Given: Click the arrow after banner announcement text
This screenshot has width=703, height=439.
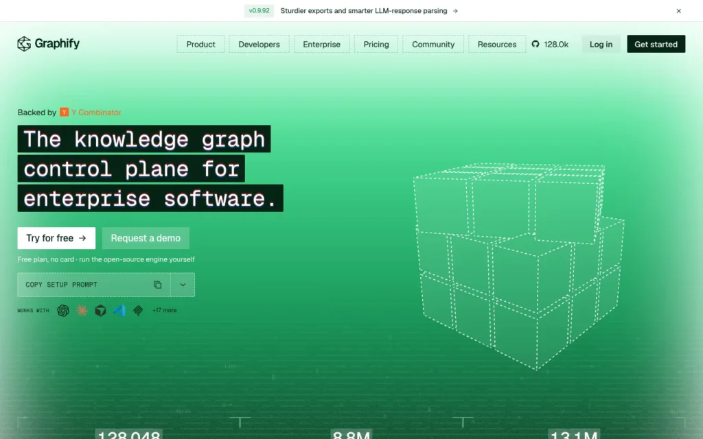Looking at the screenshot, I should pos(455,11).
